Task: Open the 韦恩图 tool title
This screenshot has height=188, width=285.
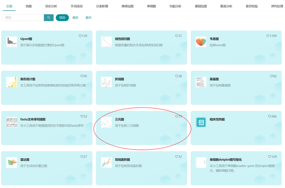Action: (x=214, y=39)
